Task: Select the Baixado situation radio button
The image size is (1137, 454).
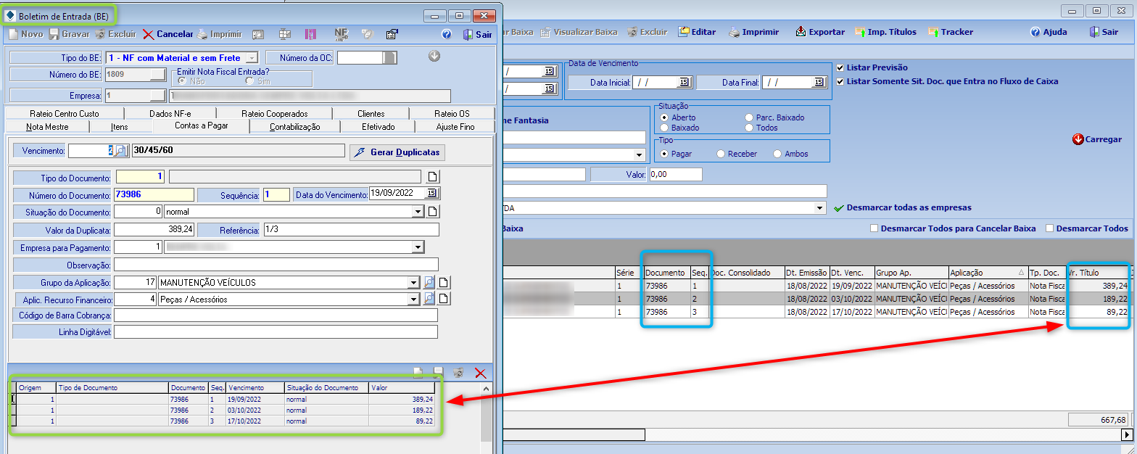Action: [x=663, y=128]
